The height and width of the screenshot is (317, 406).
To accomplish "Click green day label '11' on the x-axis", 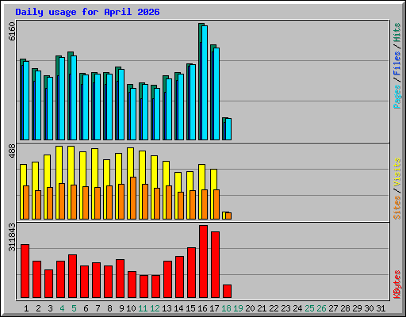I will tap(143, 308).
